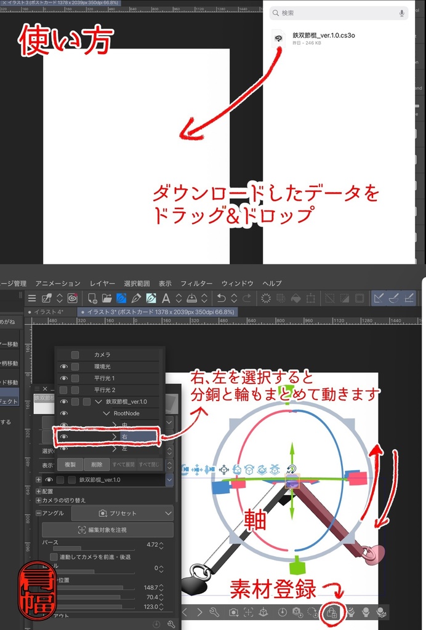Click the wrench settings icon in object launcher
Viewport: 426px width, 630px height.
pyautogui.click(x=214, y=612)
